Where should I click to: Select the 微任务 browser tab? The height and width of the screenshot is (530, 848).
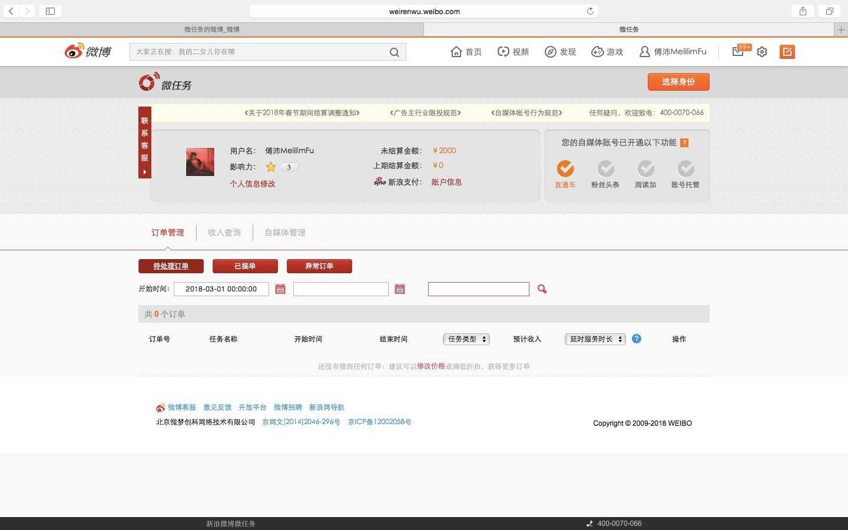[629, 29]
